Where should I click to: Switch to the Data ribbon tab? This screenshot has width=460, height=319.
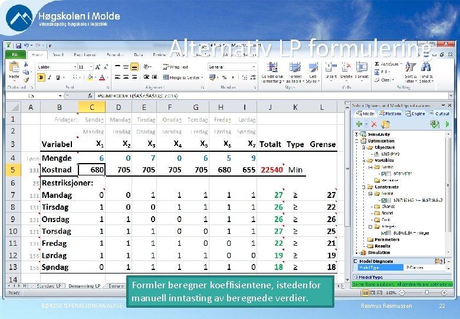coord(139,54)
